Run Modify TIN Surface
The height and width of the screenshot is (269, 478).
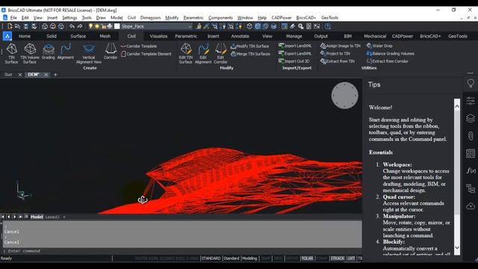[x=249, y=46]
